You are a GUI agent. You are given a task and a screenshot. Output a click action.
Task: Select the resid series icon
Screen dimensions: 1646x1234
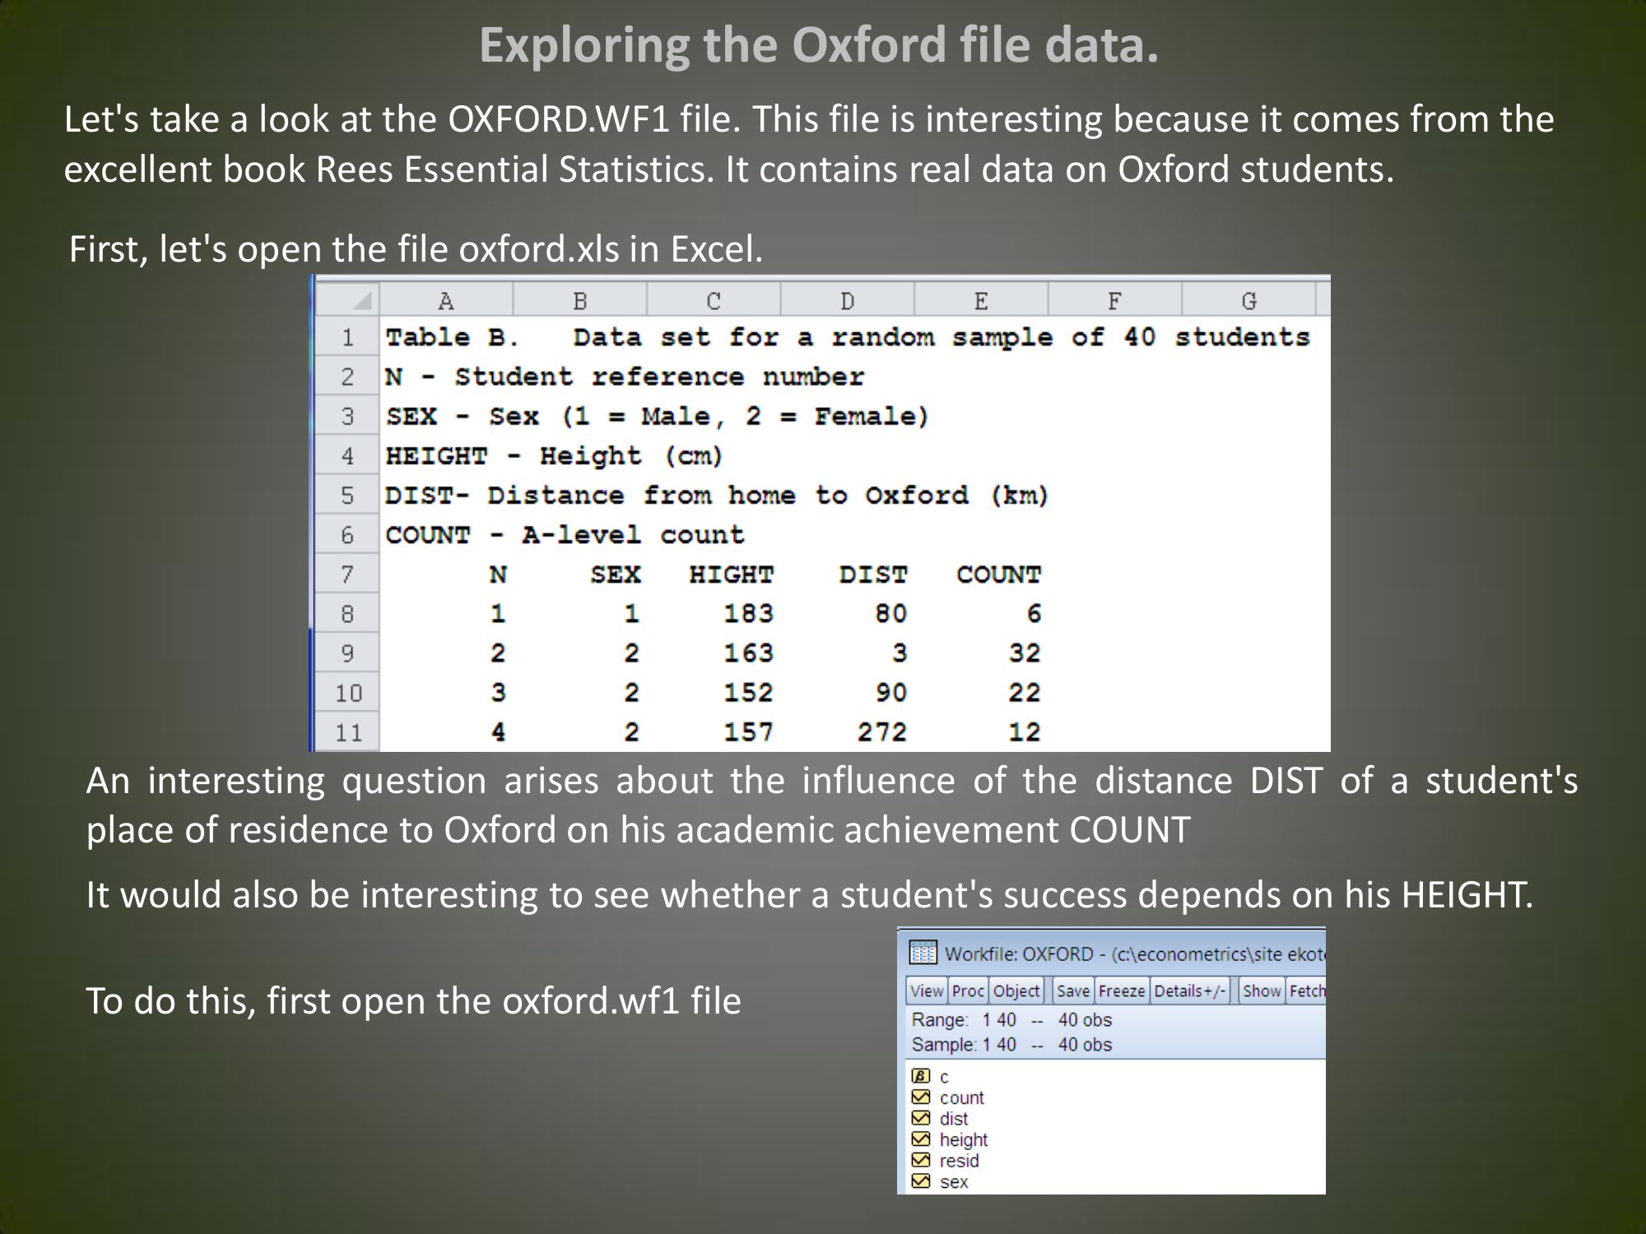pos(921,1161)
